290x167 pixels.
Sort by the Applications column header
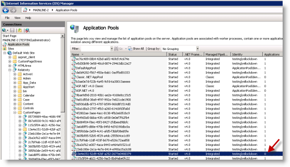click(x=273, y=55)
